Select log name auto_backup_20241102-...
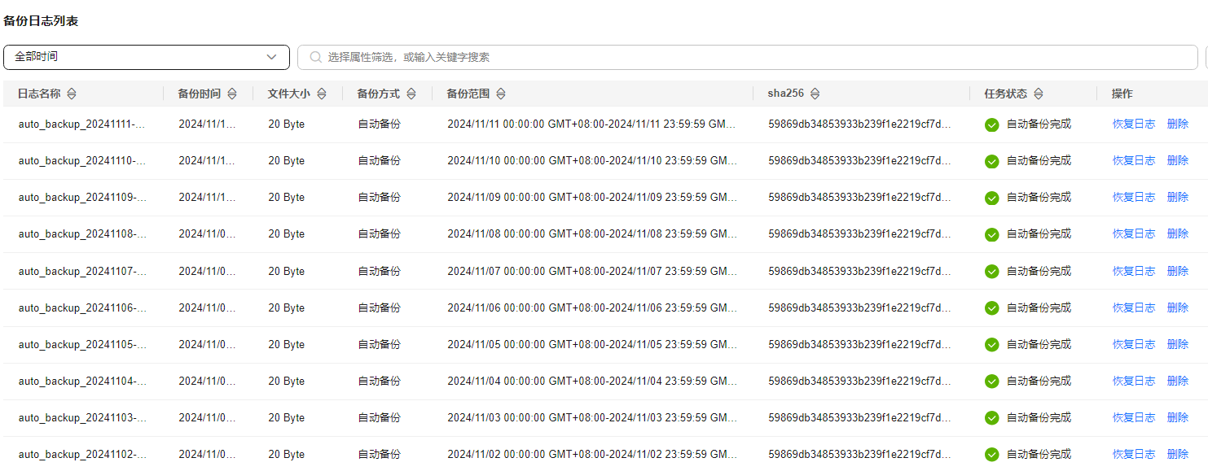This screenshot has height=471, width=1208. pyautogui.click(x=82, y=455)
